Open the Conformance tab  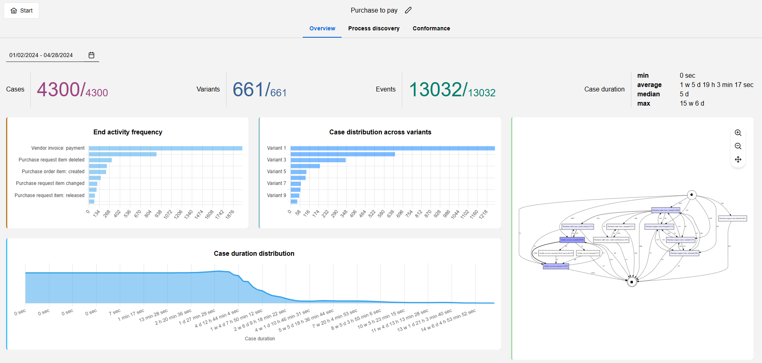click(x=431, y=28)
